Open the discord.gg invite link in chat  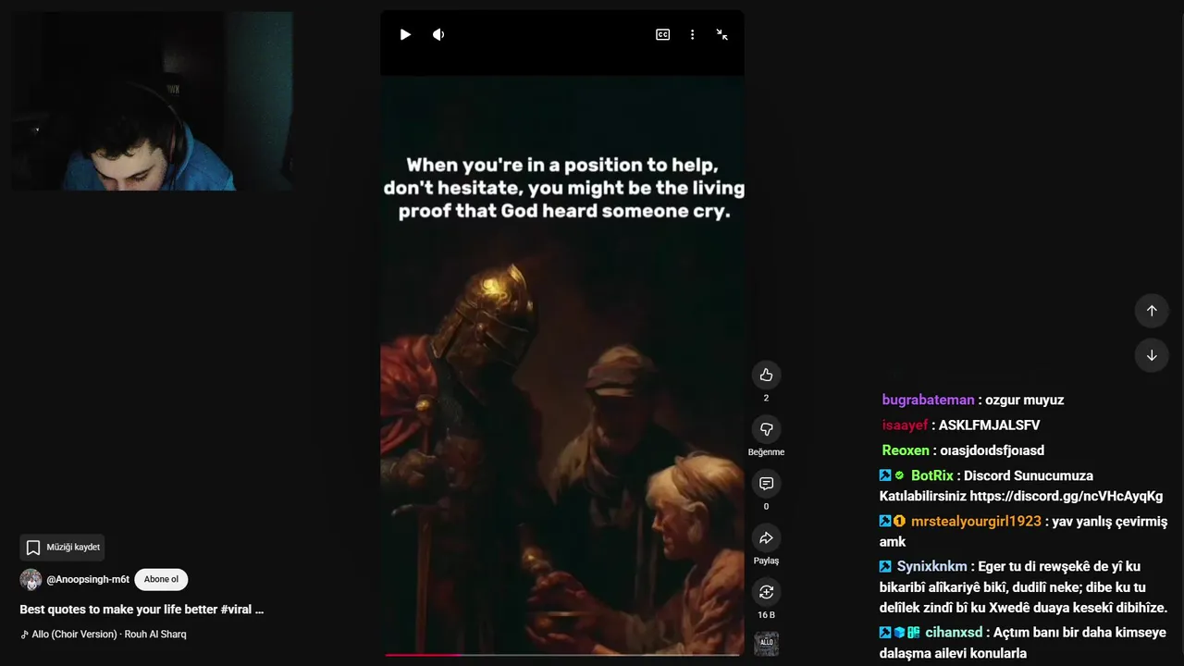[1067, 496]
